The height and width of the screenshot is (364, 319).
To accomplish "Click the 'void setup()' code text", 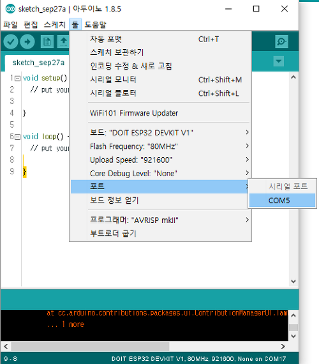I will click(45, 78).
